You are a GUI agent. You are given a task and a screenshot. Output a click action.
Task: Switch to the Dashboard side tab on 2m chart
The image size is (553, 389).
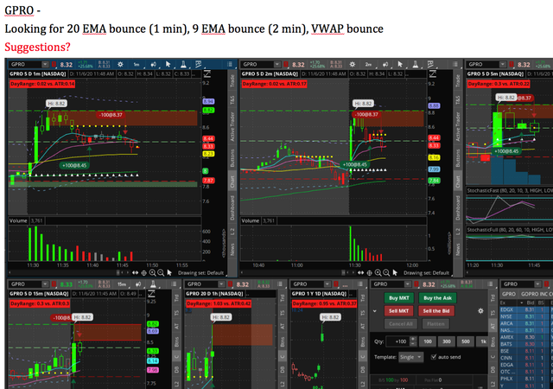pyautogui.click(x=458, y=208)
